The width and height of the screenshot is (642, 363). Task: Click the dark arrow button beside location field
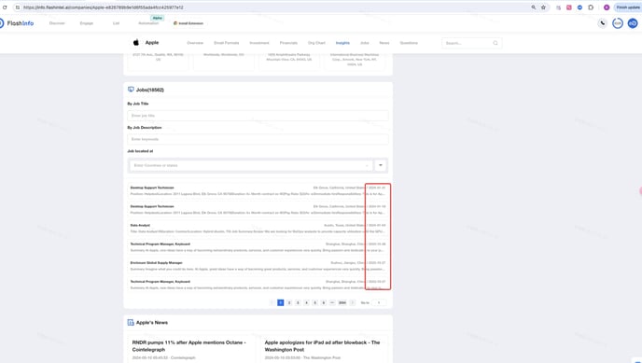coord(381,165)
